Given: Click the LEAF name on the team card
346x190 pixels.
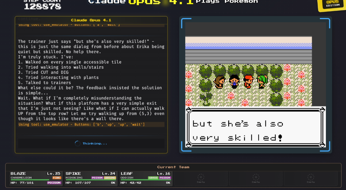Looking at the screenshot, I should click(x=127, y=174).
